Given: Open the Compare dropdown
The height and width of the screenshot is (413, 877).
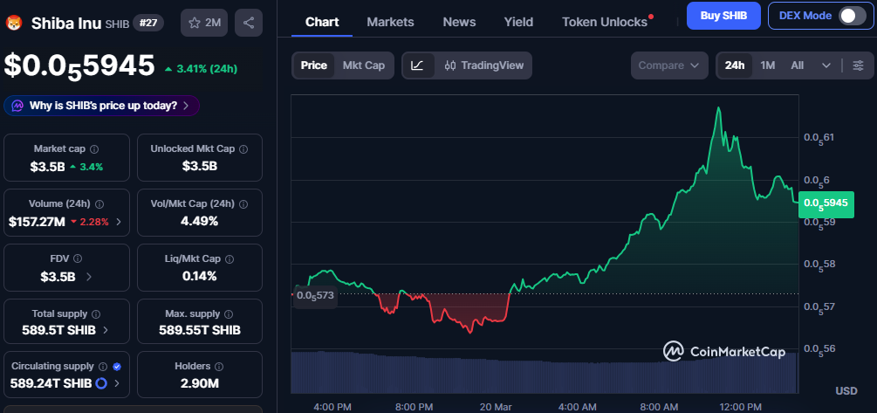Looking at the screenshot, I should tap(669, 65).
